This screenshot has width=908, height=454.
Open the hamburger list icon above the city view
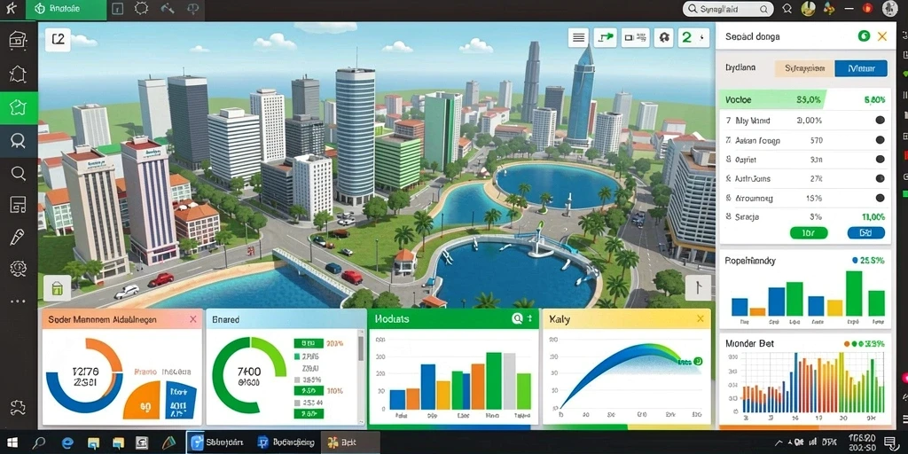(x=578, y=38)
